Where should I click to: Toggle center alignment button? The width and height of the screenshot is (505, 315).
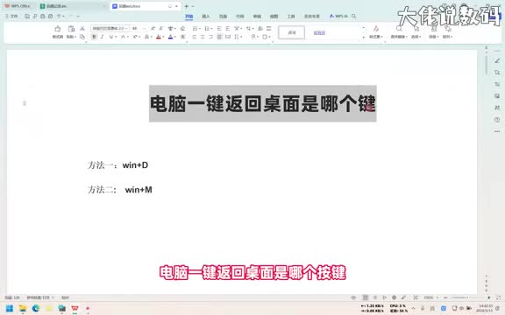click(x=203, y=37)
